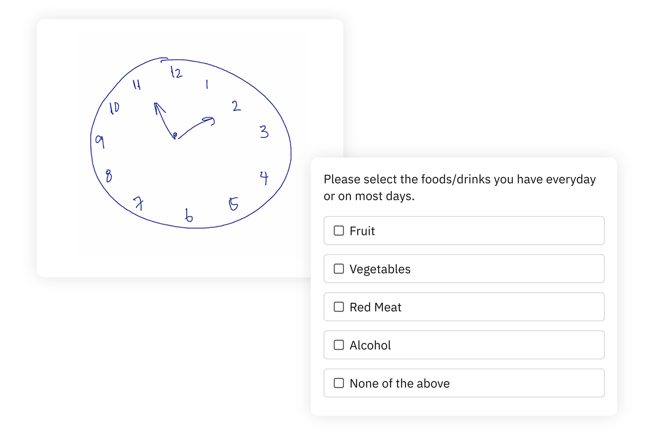Click the Fruit option label
The width and height of the screenshot is (654, 435).
pos(362,231)
